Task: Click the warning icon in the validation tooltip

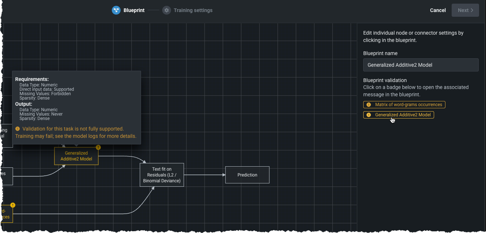Action: (x=18, y=129)
